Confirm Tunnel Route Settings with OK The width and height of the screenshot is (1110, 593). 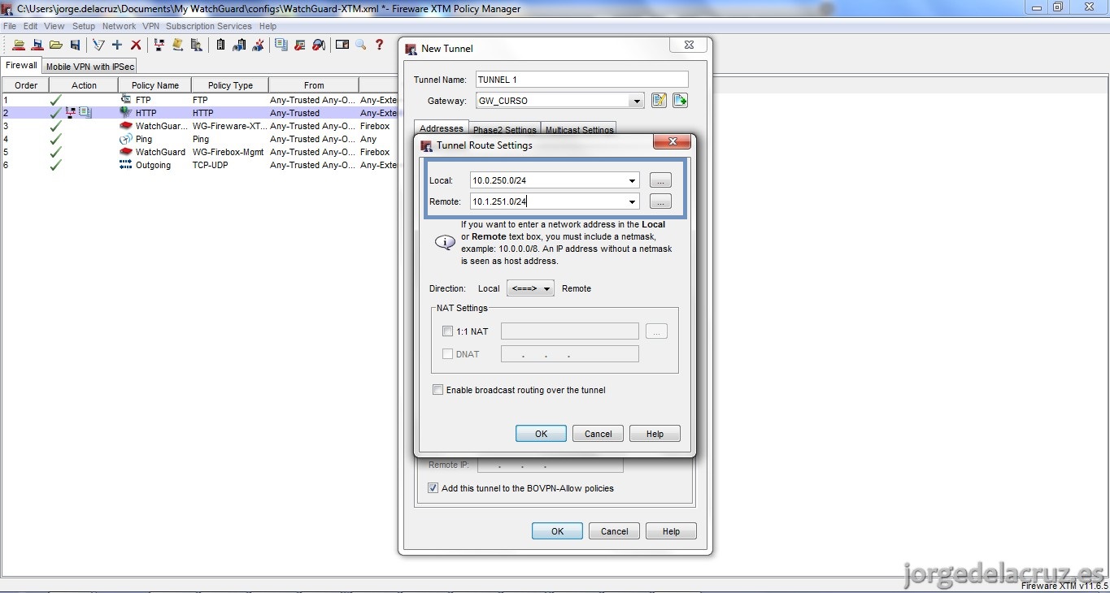(x=541, y=434)
